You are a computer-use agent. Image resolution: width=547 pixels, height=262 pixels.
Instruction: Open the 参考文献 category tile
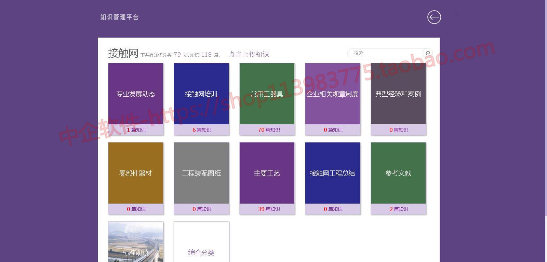point(398,173)
